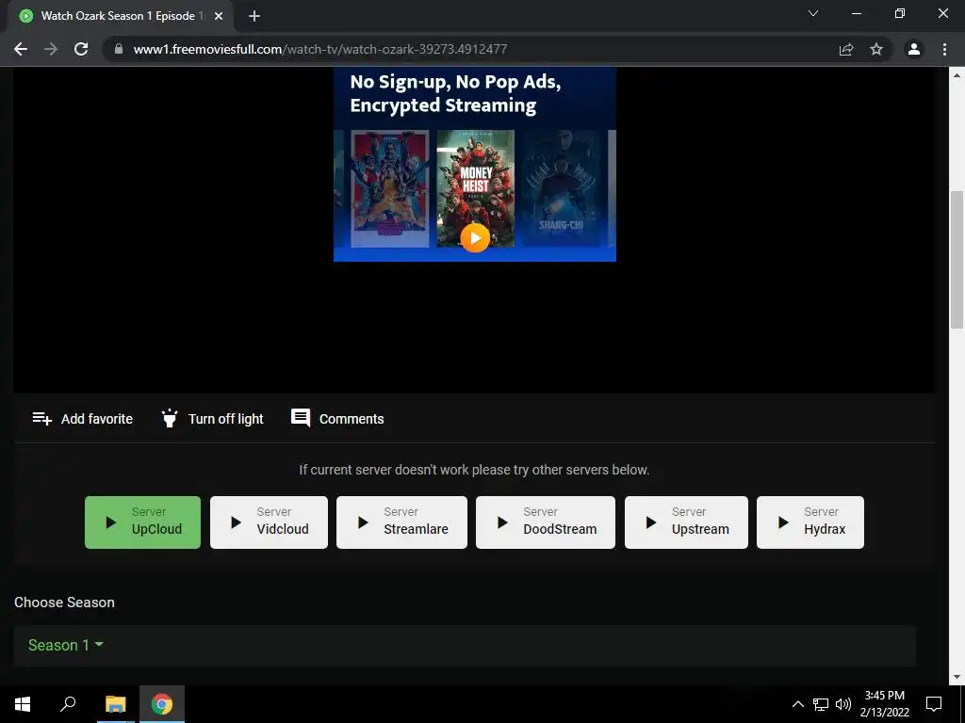Open a new browser tab
Image resolution: width=965 pixels, height=723 pixels.
[254, 16]
